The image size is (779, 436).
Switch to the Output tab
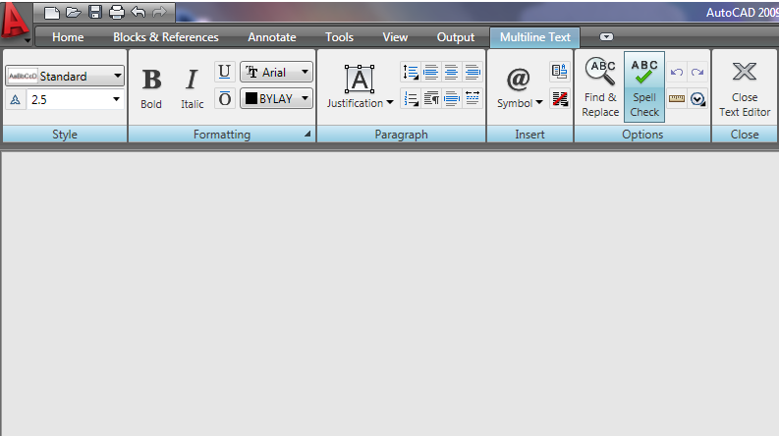pyautogui.click(x=456, y=37)
